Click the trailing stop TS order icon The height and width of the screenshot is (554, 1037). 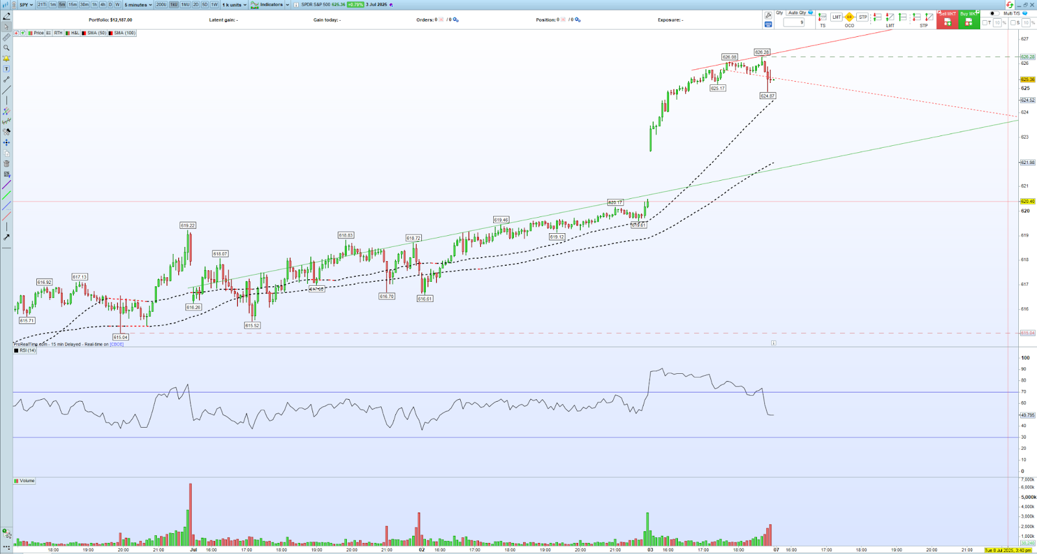tap(822, 17)
